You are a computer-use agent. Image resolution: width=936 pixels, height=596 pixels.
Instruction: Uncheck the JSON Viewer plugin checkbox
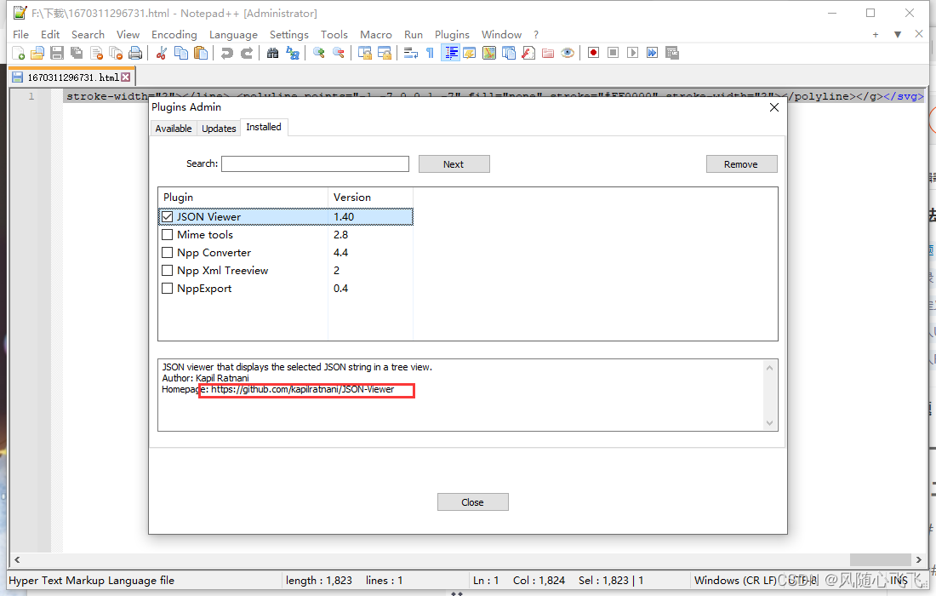click(x=168, y=217)
